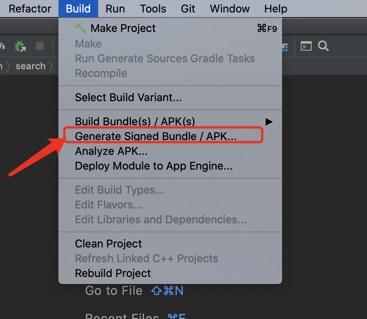Click the run-window icon beside the magnifier
The height and width of the screenshot is (319, 367).
pyautogui.click(x=306, y=46)
